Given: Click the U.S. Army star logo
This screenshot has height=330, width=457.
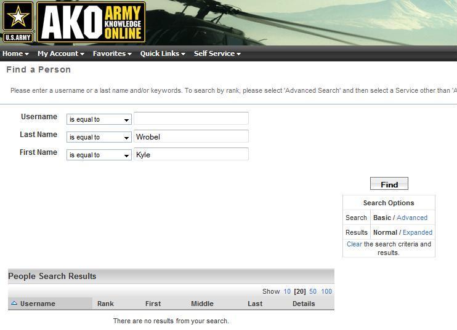Looking at the screenshot, I should 18,22.
